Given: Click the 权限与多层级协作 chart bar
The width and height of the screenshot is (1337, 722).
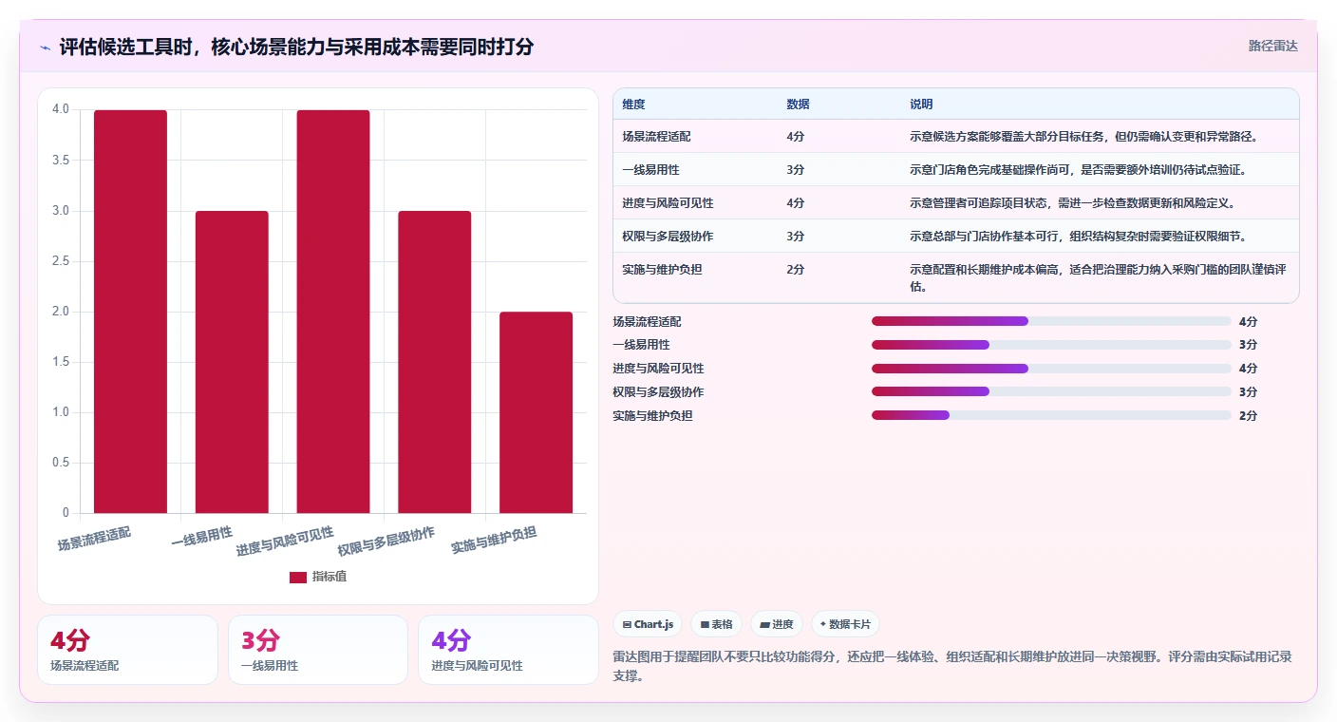Looking at the screenshot, I should coord(435,362).
